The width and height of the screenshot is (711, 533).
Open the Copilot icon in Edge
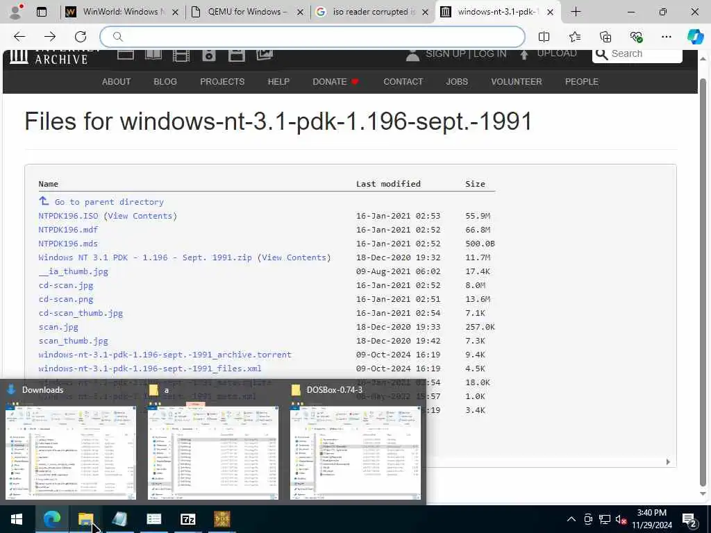click(x=695, y=37)
